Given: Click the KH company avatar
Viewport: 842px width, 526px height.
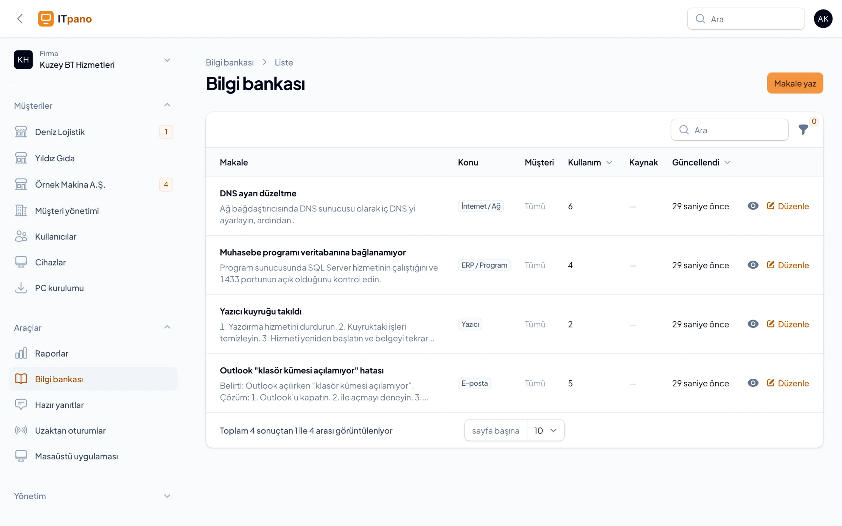Looking at the screenshot, I should (23, 60).
